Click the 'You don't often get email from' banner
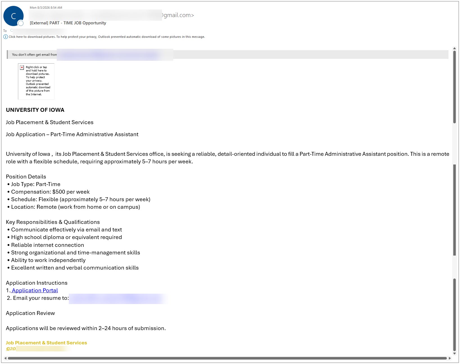This screenshot has width=460, height=364. click(x=227, y=55)
